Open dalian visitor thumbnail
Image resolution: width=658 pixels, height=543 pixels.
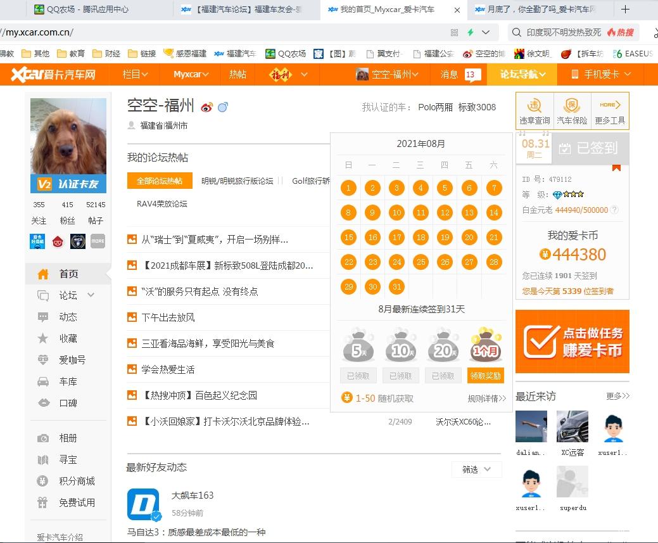click(x=531, y=426)
